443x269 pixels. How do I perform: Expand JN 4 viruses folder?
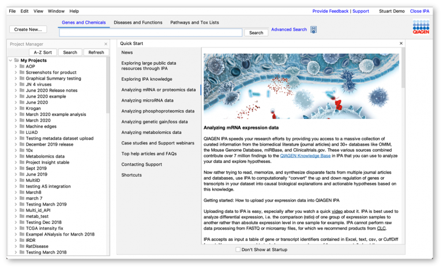(16, 84)
